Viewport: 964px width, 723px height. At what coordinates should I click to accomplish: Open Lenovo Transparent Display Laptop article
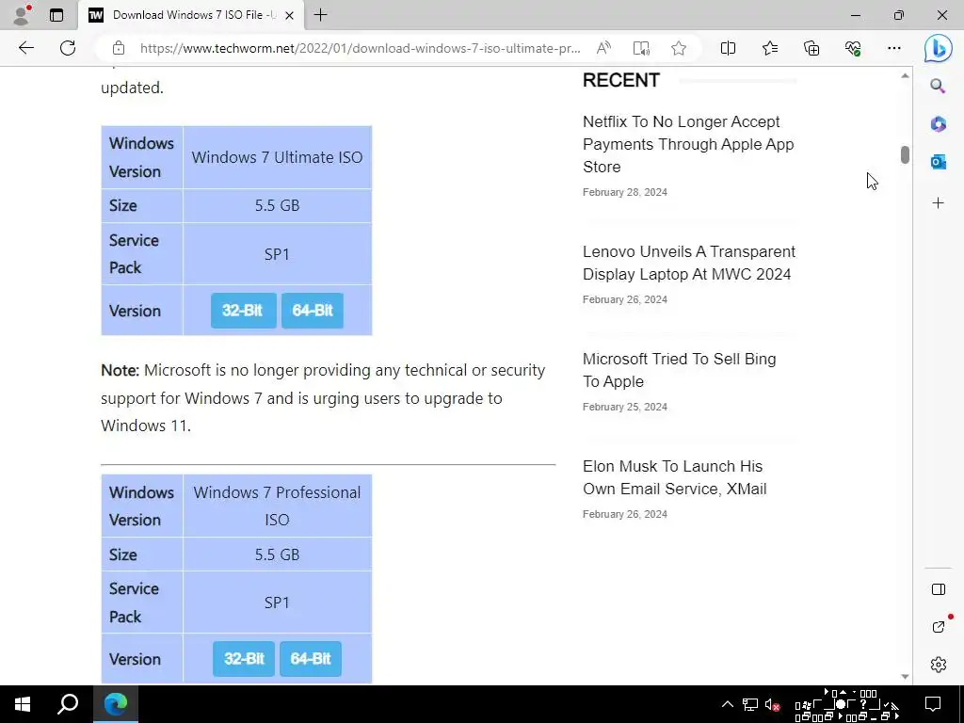(x=688, y=264)
